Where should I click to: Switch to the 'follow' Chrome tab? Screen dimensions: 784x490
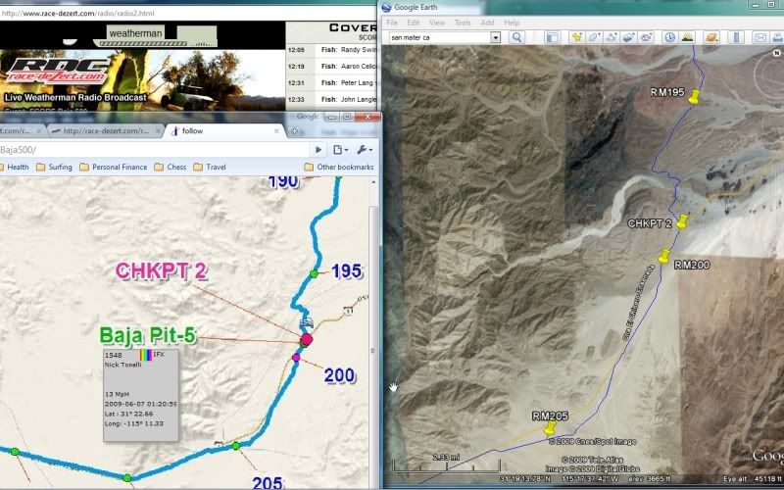pos(224,131)
